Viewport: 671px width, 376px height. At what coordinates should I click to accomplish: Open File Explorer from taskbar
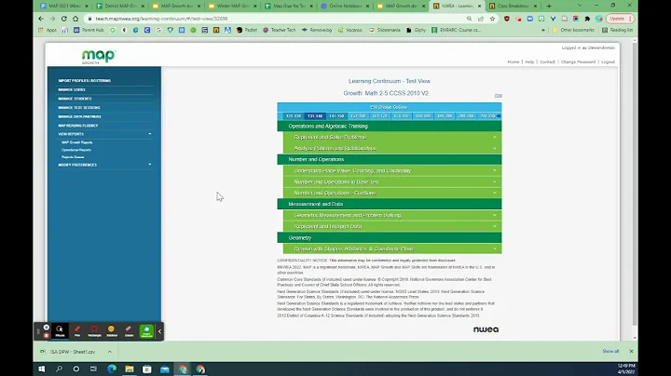click(x=130, y=369)
